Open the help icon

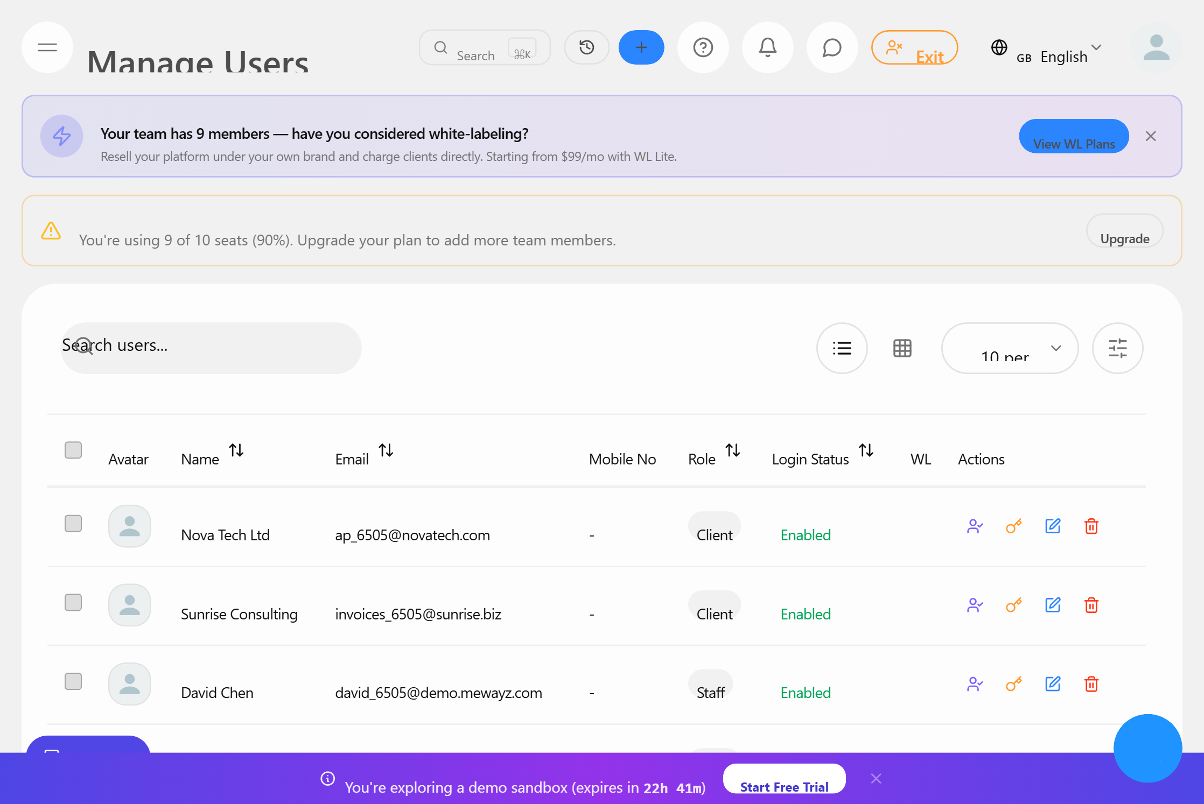point(703,47)
